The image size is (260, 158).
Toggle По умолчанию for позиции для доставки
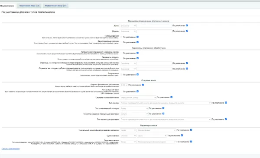pos(163,114)
